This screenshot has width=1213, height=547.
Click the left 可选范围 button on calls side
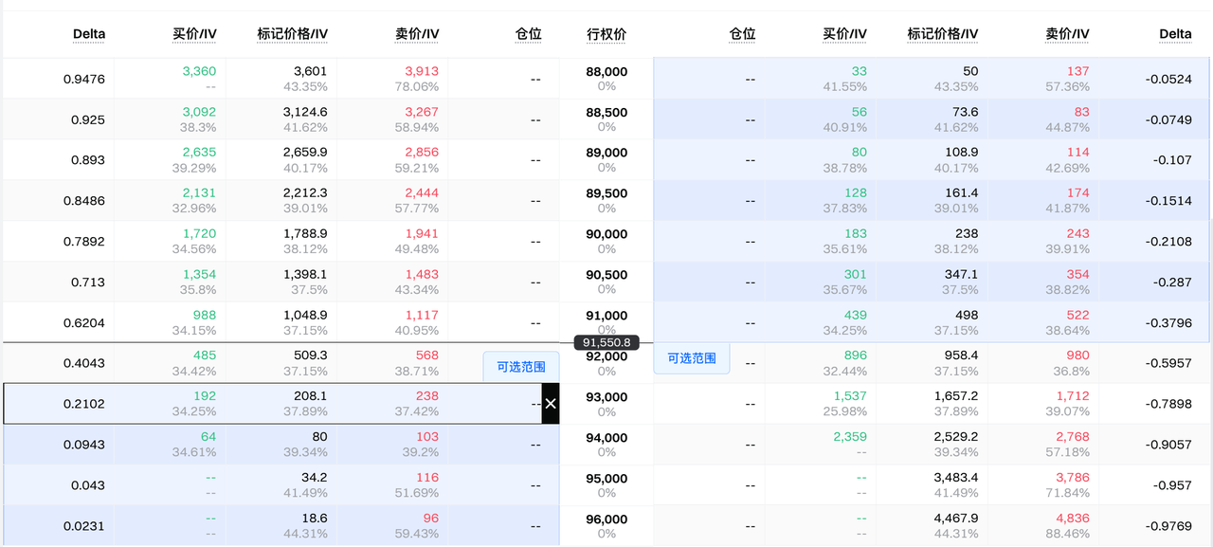coord(520,367)
